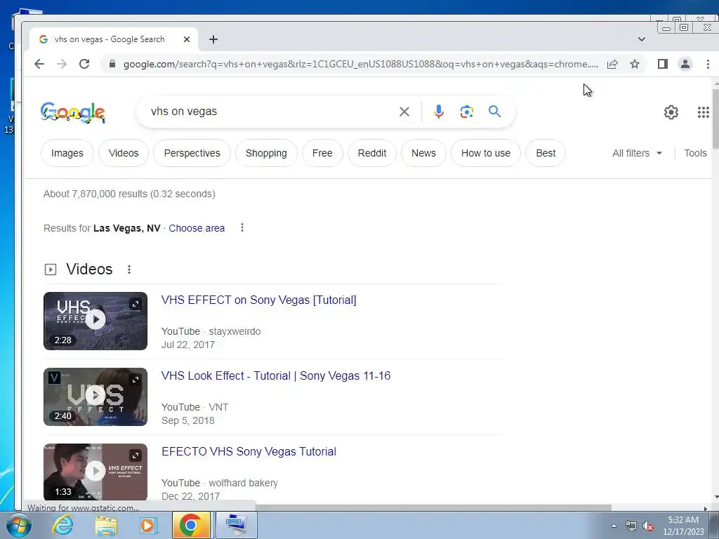Screen dimensions: 719x539
Task: Play the 2:28 VHS Effect video thumbnail
Action: (x=95, y=321)
